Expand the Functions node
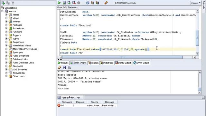 (x=6, y=32)
